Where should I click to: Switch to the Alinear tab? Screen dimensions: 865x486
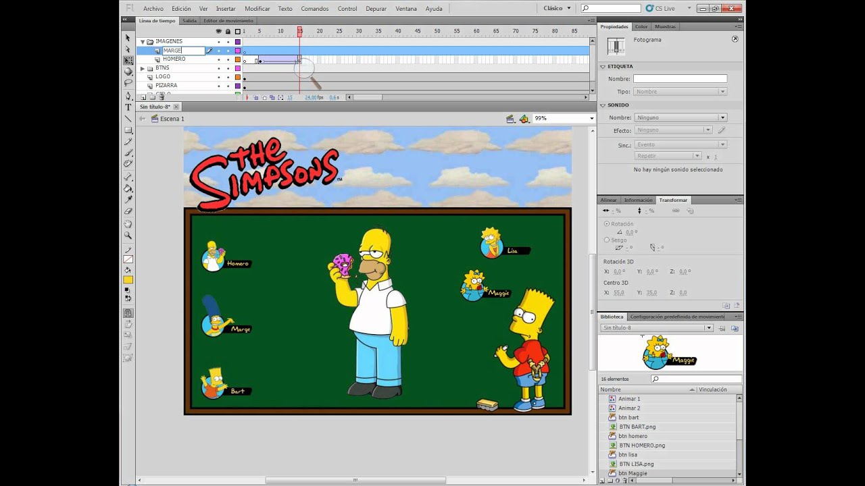pyautogui.click(x=609, y=200)
